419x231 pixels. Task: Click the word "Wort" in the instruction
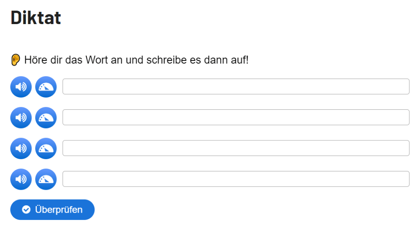(97, 60)
